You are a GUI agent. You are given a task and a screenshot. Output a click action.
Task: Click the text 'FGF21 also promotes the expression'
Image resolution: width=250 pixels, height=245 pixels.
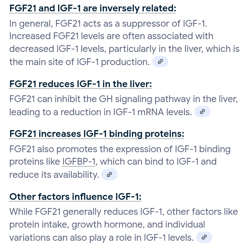click(x=91, y=149)
